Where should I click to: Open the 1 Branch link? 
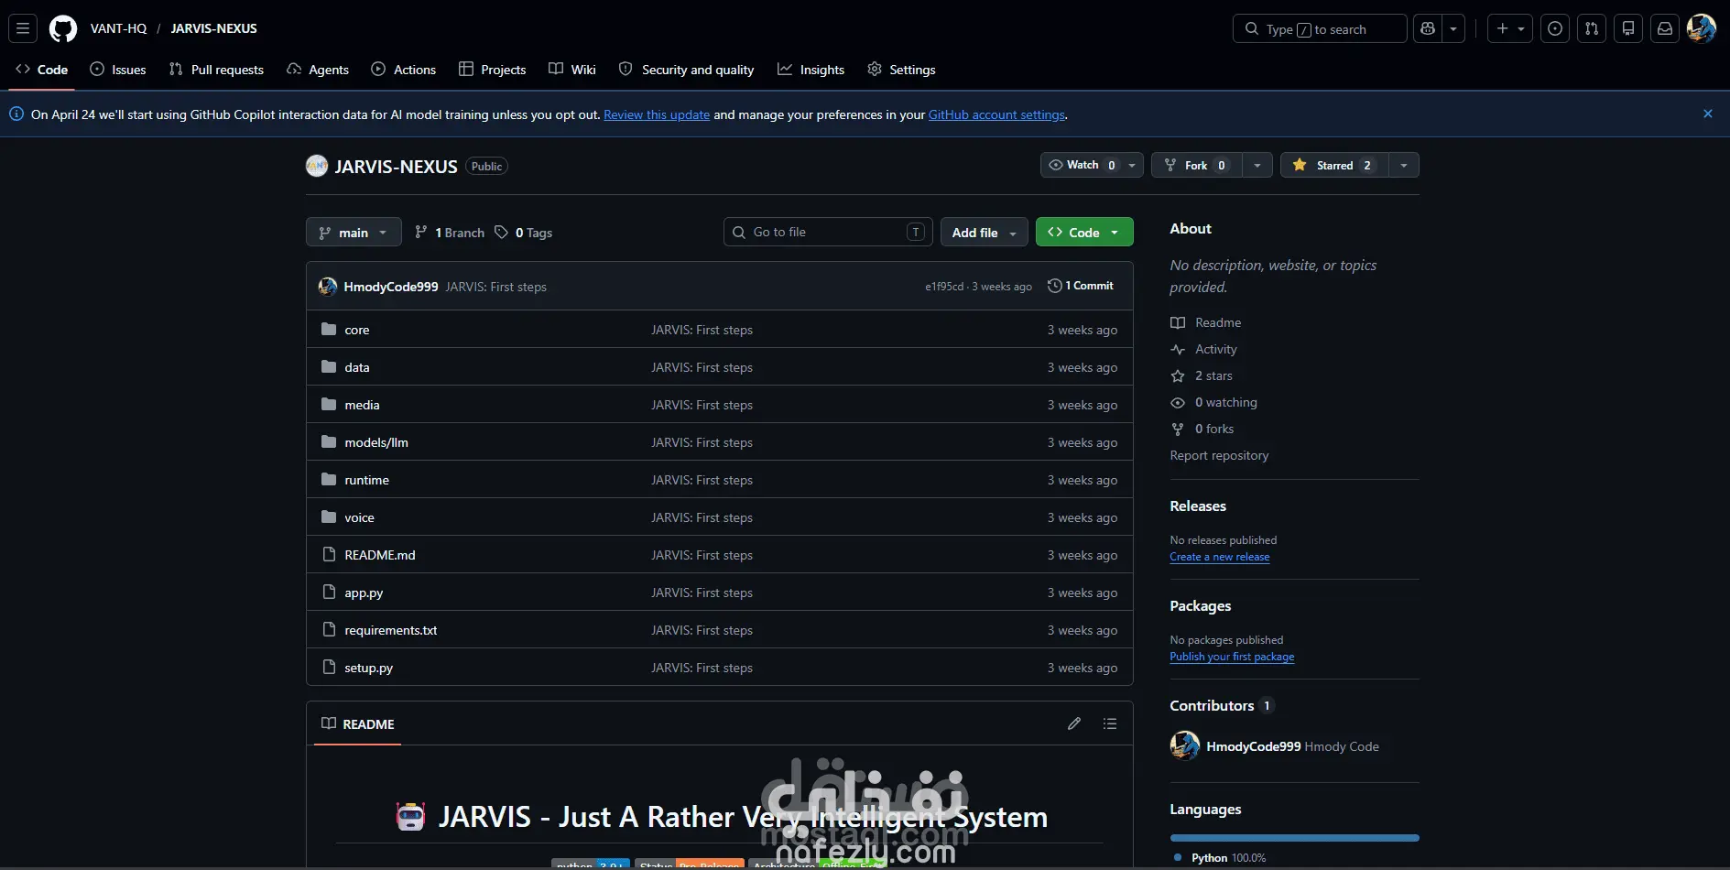coord(450,233)
